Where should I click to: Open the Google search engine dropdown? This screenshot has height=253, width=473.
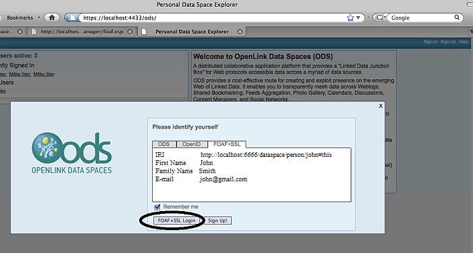[380, 18]
